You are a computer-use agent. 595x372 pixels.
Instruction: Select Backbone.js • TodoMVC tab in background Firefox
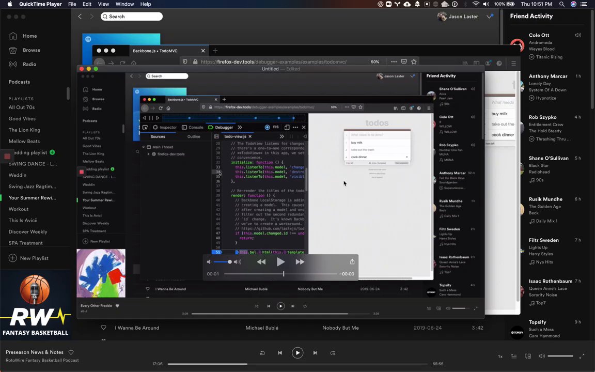tap(168, 51)
